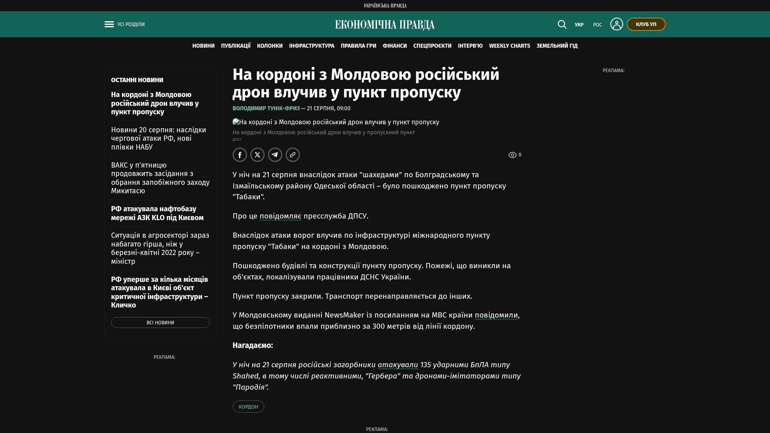Image resolution: width=770 pixels, height=433 pixels.
Task: Open the Інфраструктура section
Action: point(312,46)
